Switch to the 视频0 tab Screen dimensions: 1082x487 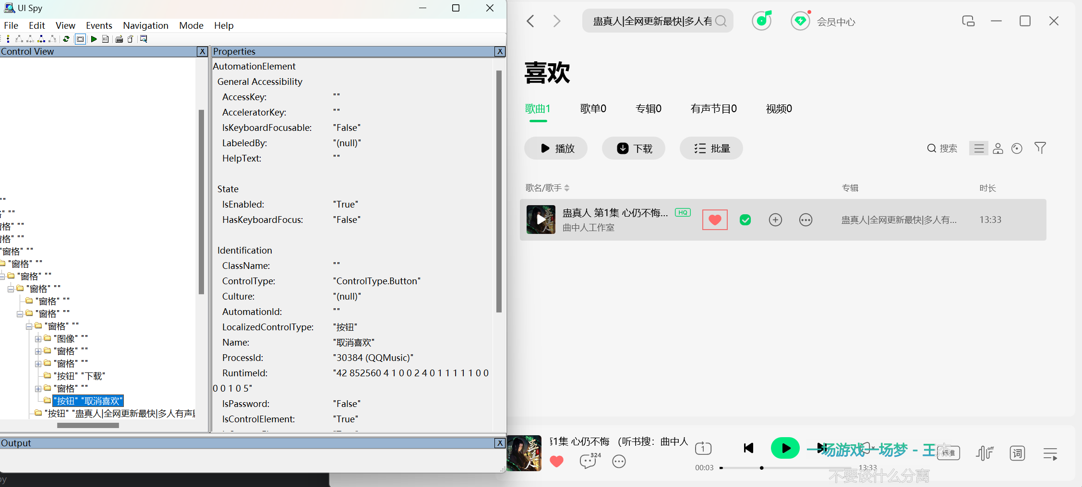point(779,109)
